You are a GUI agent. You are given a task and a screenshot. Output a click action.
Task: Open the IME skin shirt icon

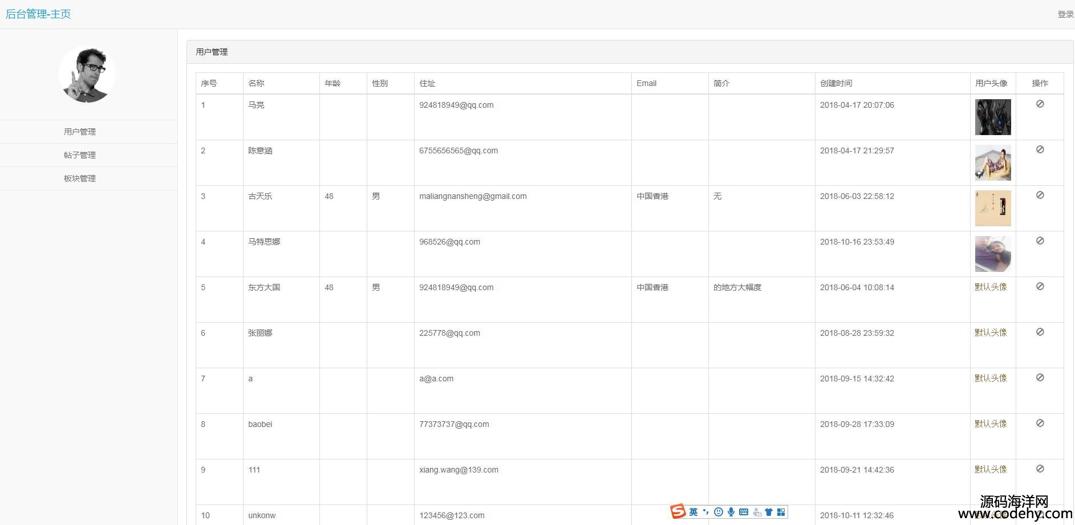769,512
